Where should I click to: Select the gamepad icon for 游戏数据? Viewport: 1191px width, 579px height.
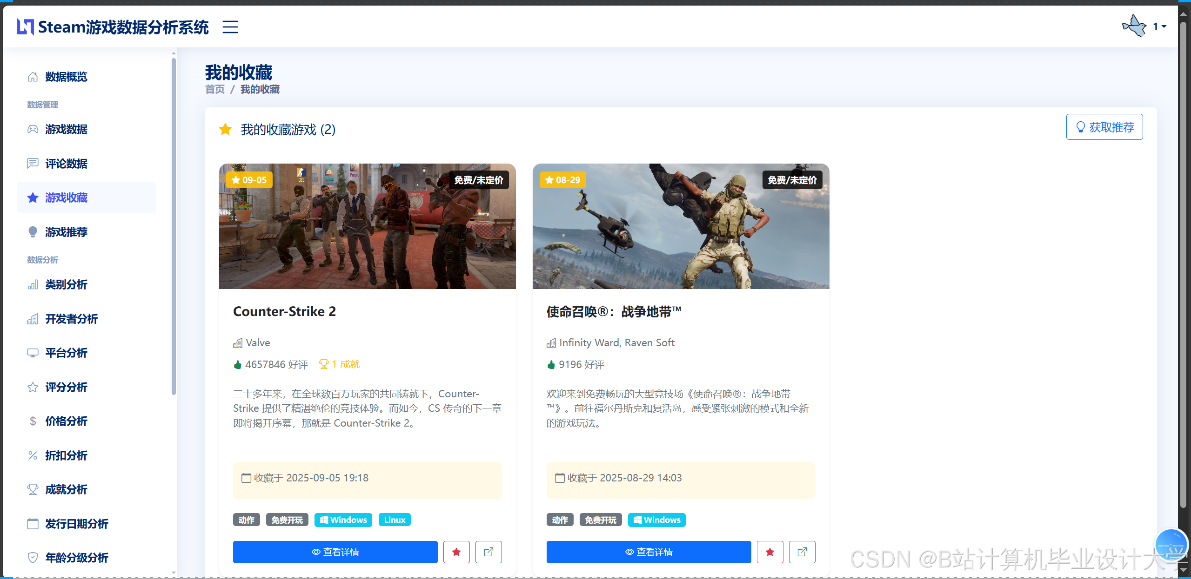[x=33, y=130]
